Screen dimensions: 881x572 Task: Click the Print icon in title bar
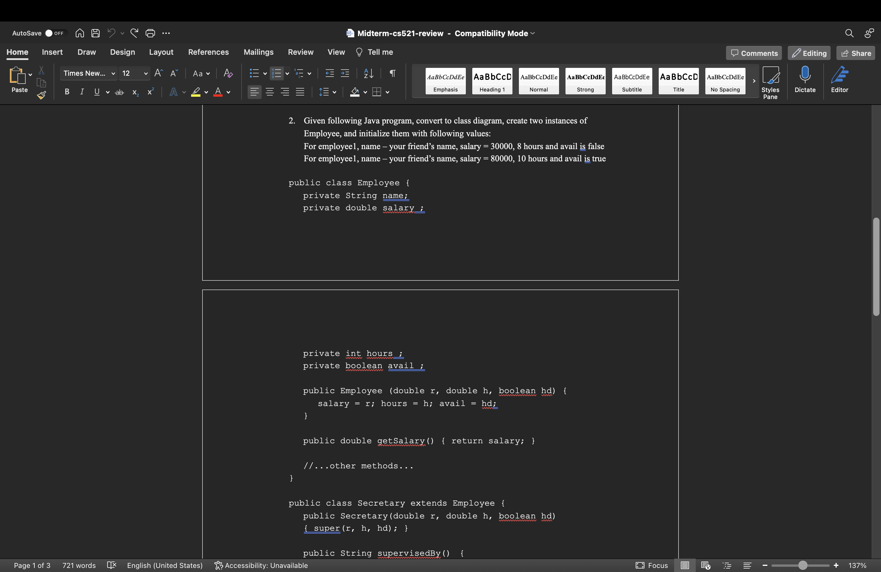(x=150, y=33)
